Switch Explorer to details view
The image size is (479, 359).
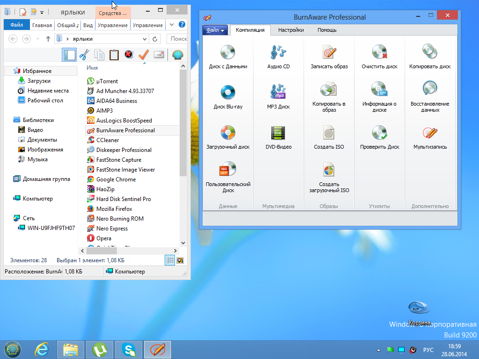click(170, 260)
